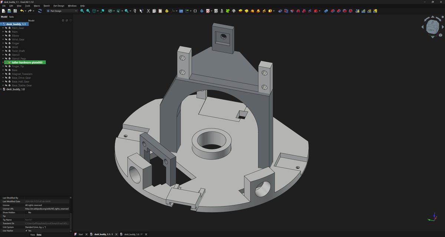Click the Undo arrow icon

pyautogui.click(x=22, y=11)
